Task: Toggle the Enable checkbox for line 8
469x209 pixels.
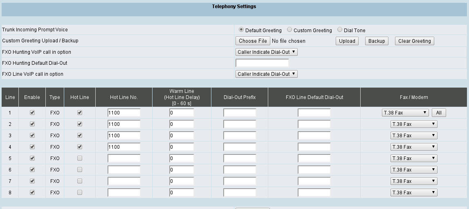Action: pyautogui.click(x=32, y=193)
